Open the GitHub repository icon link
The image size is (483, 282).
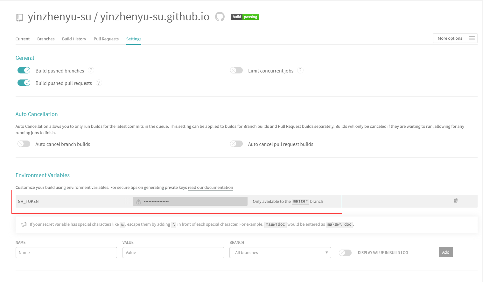click(x=220, y=17)
